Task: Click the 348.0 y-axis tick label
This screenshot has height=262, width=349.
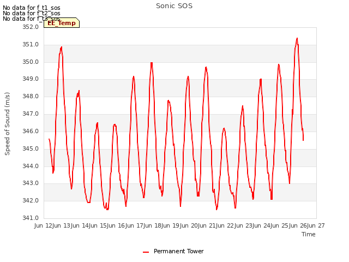Action: [x=31, y=97]
